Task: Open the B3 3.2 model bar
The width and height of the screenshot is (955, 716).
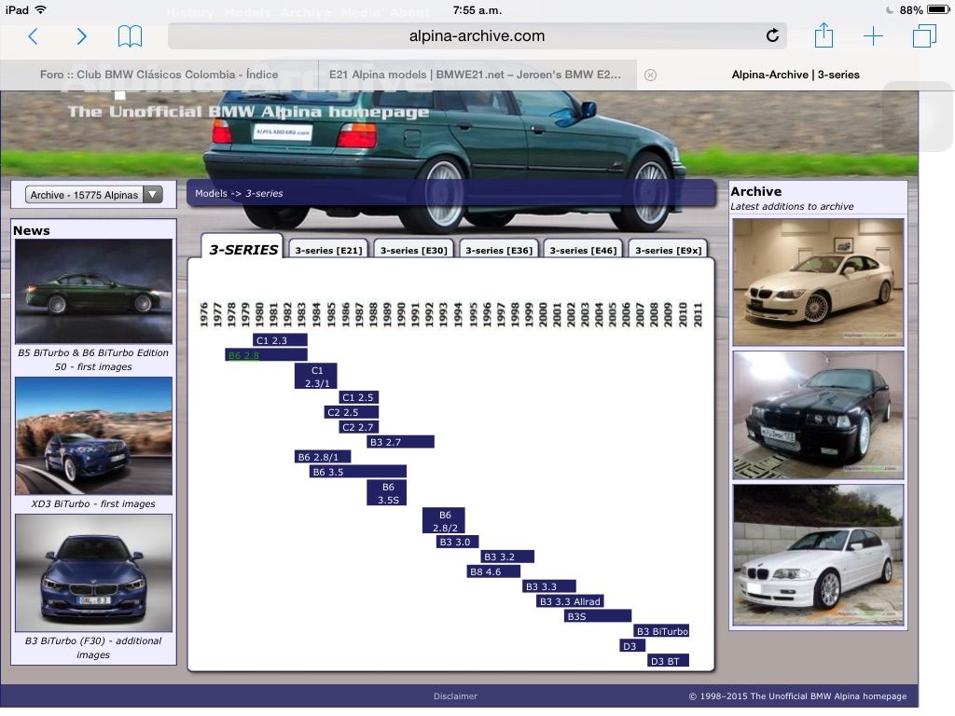Action: 506,557
